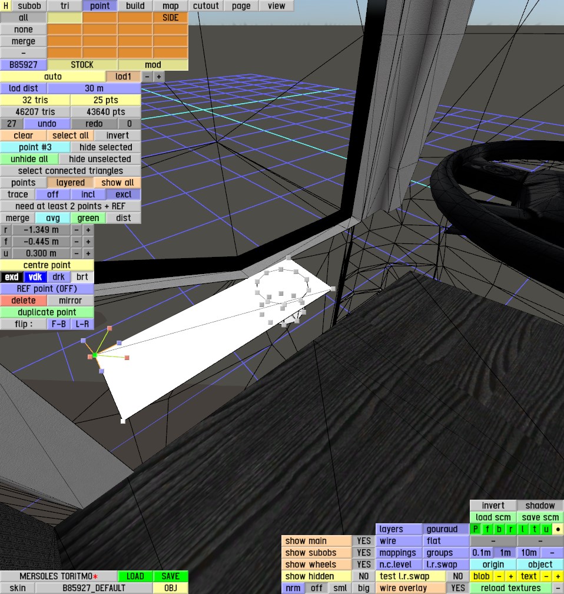Image resolution: width=564 pixels, height=594 pixels.
Task: Edit the -1.349 m r value
Action: [x=41, y=230]
